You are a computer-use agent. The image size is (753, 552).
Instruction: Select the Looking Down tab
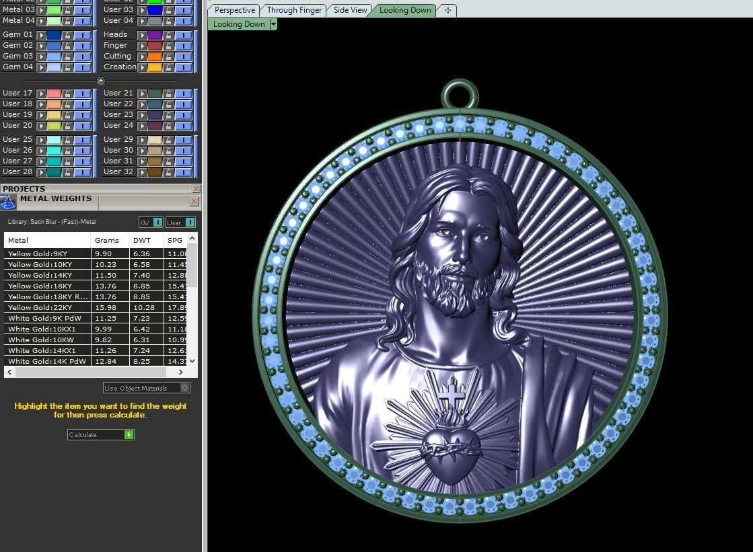[x=405, y=10]
